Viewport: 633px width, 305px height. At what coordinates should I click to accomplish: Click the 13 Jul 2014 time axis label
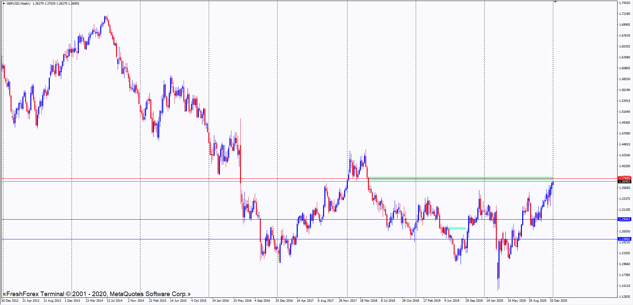[x=114, y=301]
